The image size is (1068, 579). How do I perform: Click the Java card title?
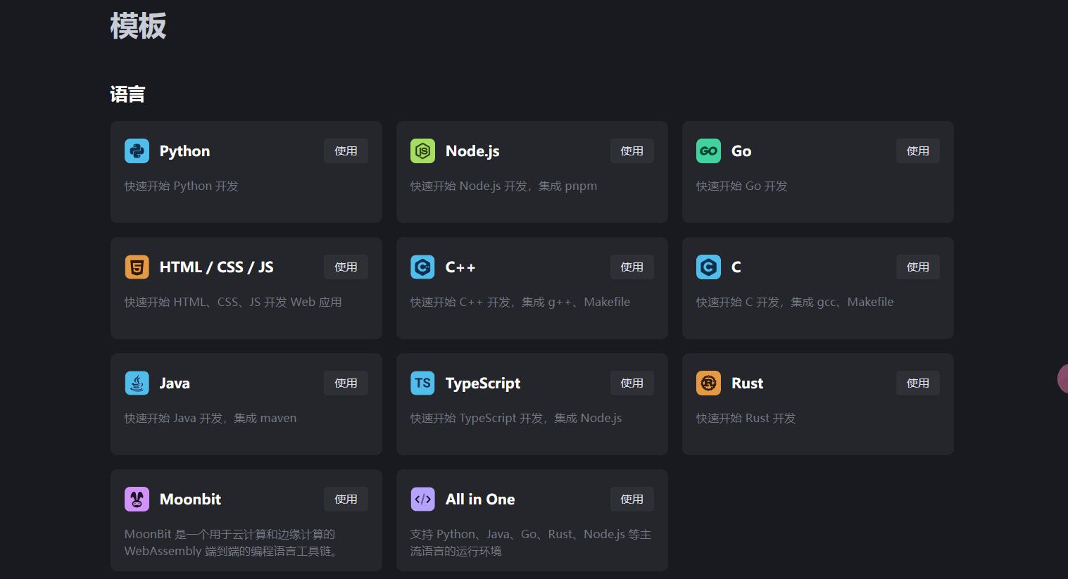(175, 383)
